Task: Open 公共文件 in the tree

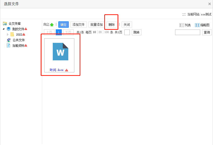Action: [x=19, y=40]
